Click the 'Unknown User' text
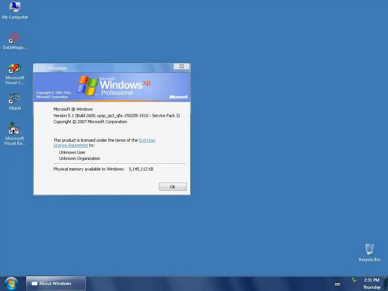The image size is (388, 291). (x=72, y=152)
